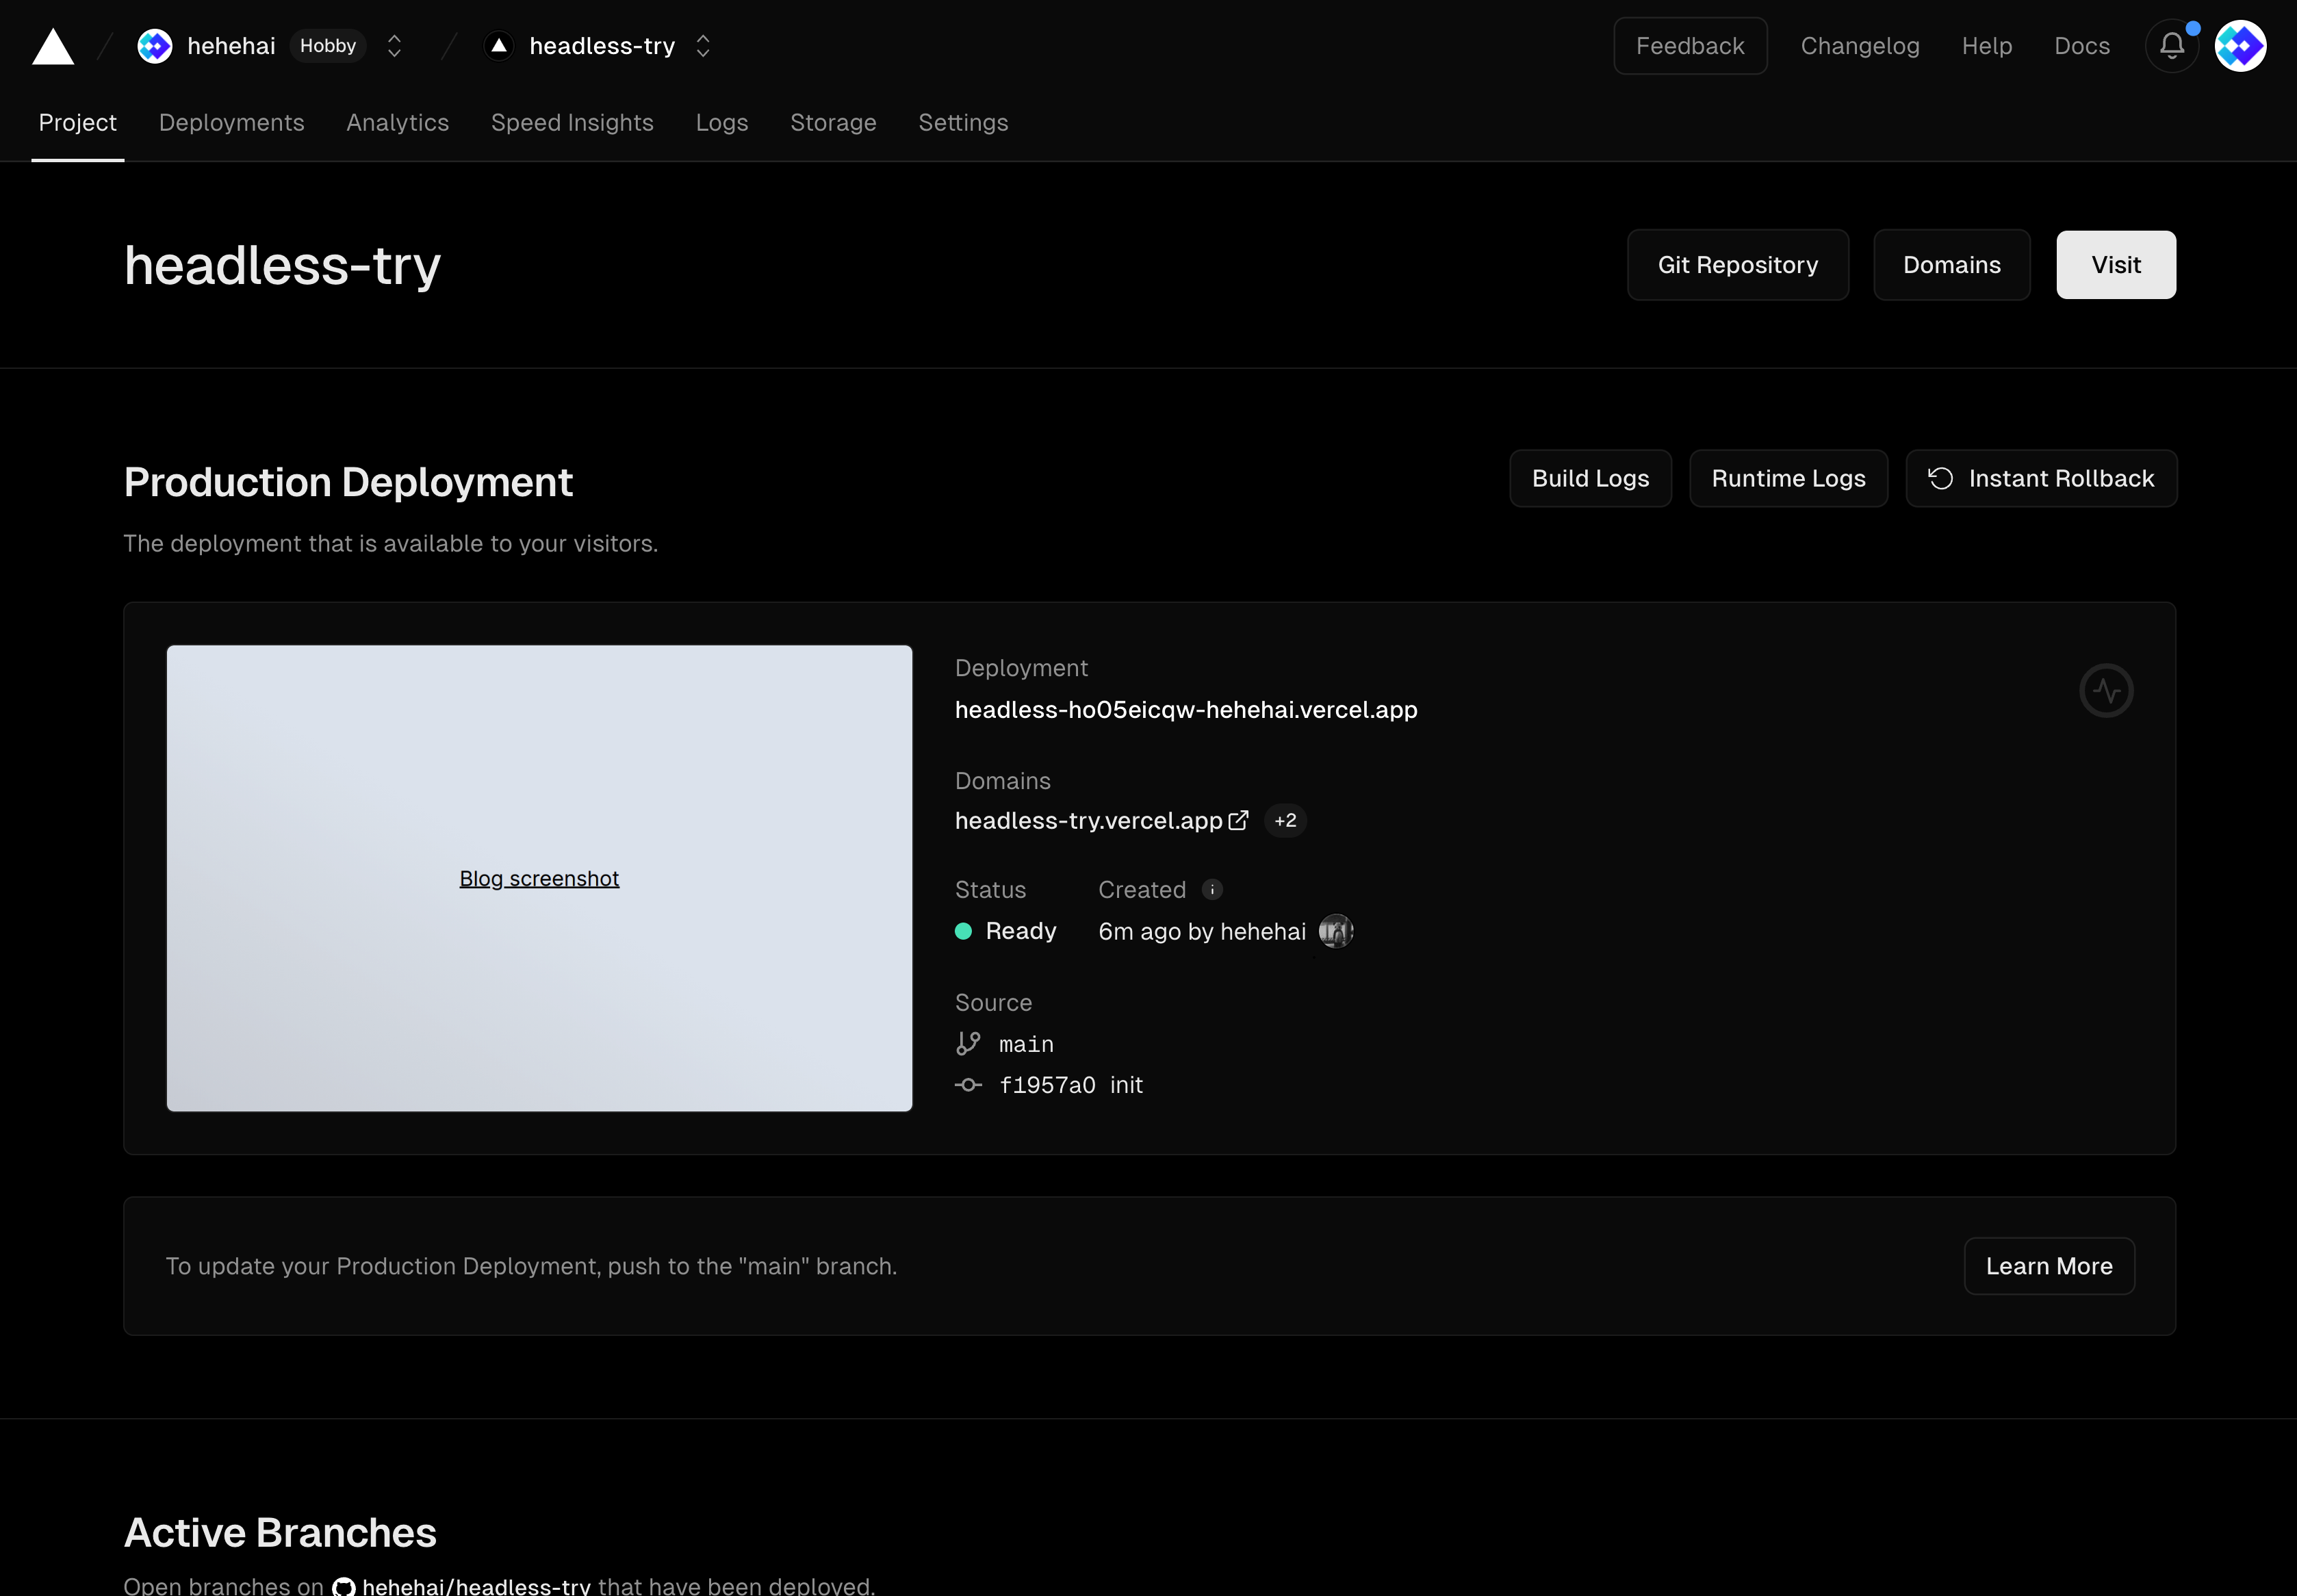Switch to the Logs tab
The image size is (2297, 1596).
pyautogui.click(x=722, y=122)
